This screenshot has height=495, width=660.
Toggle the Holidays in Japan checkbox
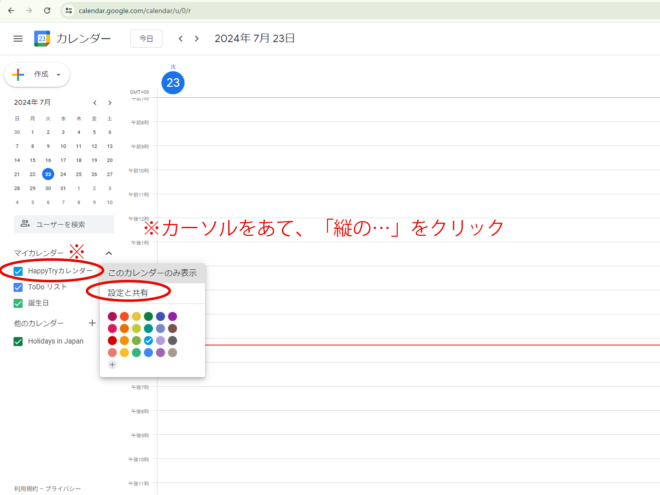tap(19, 342)
